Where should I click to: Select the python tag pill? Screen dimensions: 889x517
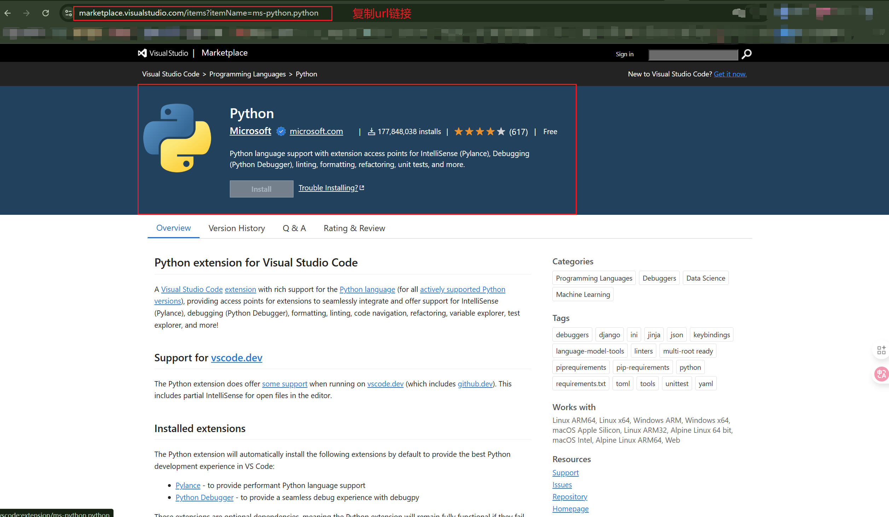point(690,367)
